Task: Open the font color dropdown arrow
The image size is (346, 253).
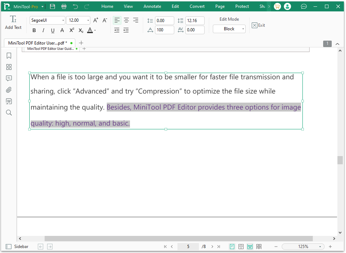Action: 95,30
